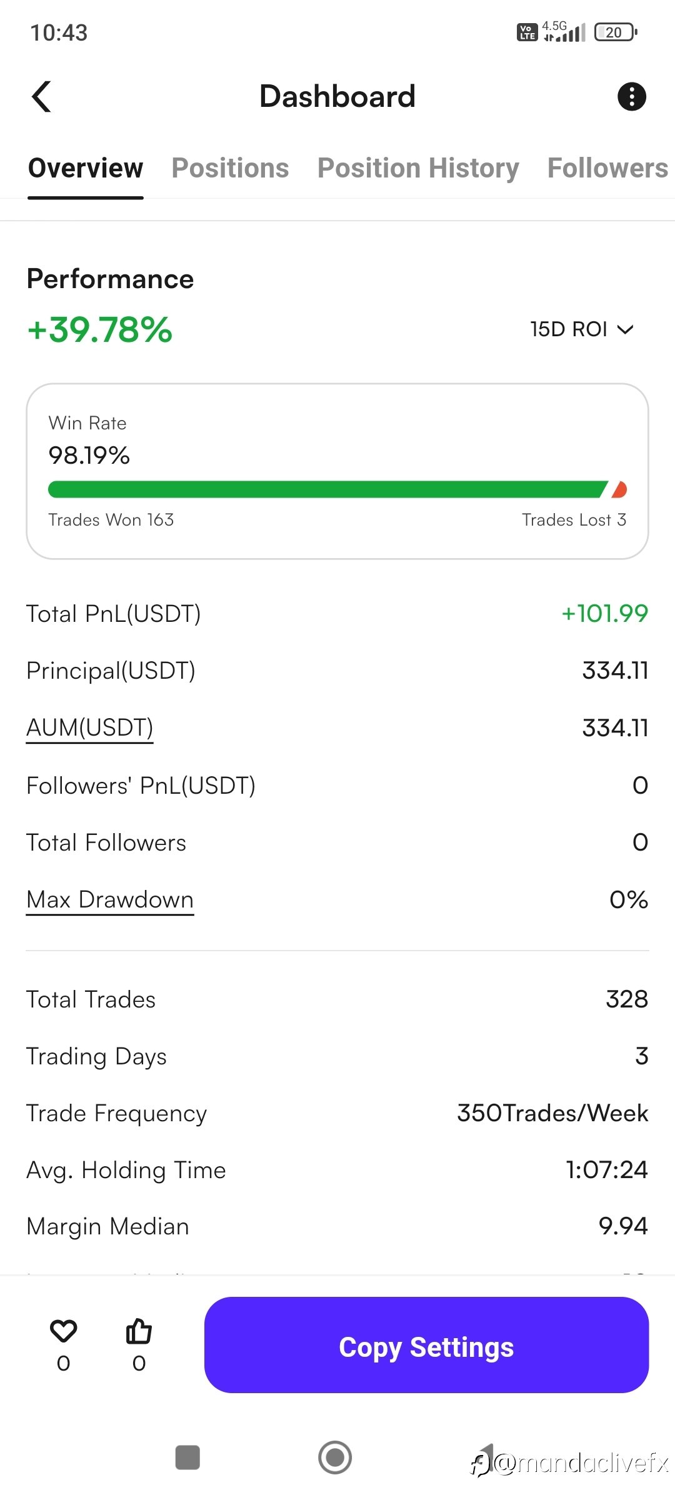Go to the Followers tab
This screenshot has width=675, height=1500.
(x=607, y=168)
